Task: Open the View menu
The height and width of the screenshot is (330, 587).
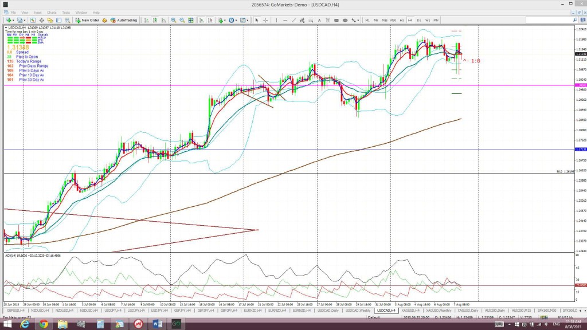Action: (x=25, y=13)
